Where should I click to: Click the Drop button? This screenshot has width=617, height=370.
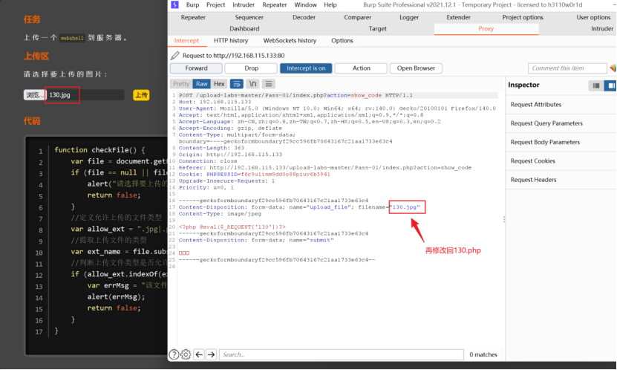(x=251, y=68)
